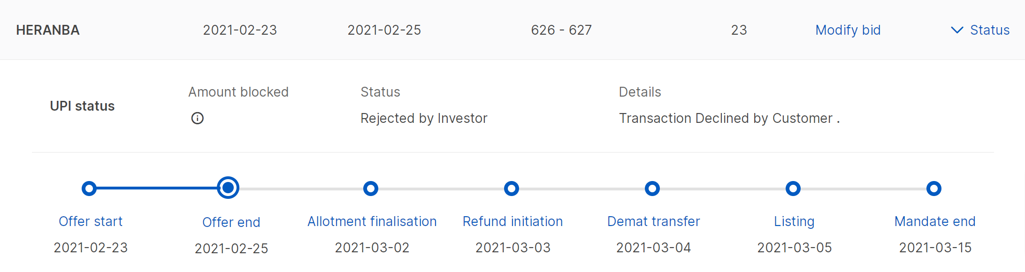Select the Offer start timeline marker

pyautogui.click(x=89, y=189)
